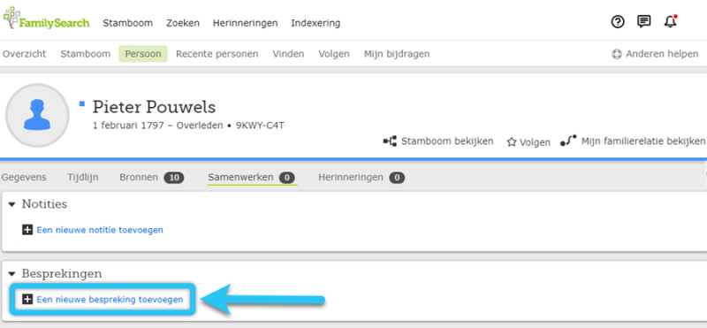Go to Overzicht in sub navigation

25,54
